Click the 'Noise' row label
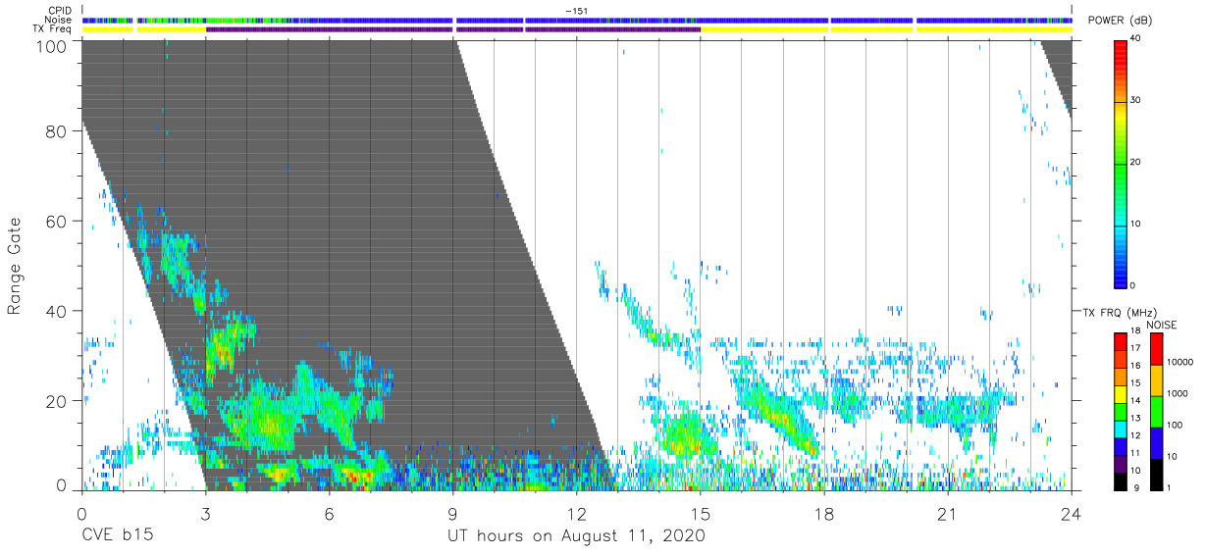 click(59, 20)
